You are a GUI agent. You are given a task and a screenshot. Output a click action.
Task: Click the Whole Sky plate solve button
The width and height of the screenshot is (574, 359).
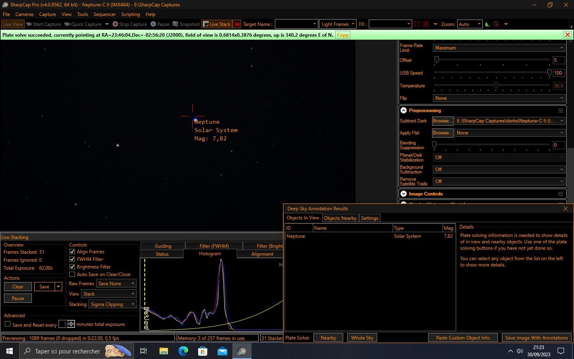[x=362, y=338]
